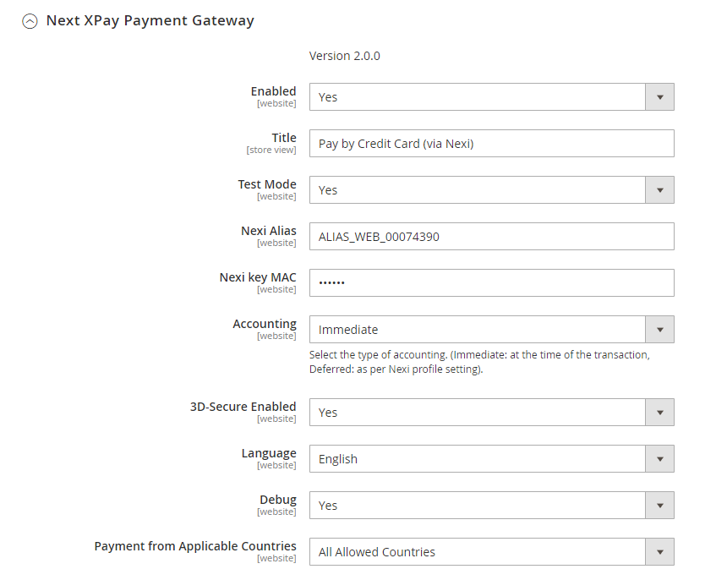This screenshot has height=580, width=716.
Task: Click the Version 2.0.0 text
Action: click(345, 56)
